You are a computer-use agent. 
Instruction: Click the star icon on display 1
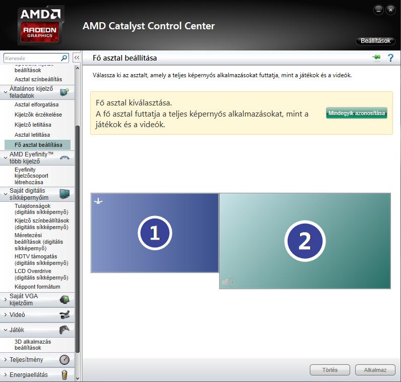point(98,201)
